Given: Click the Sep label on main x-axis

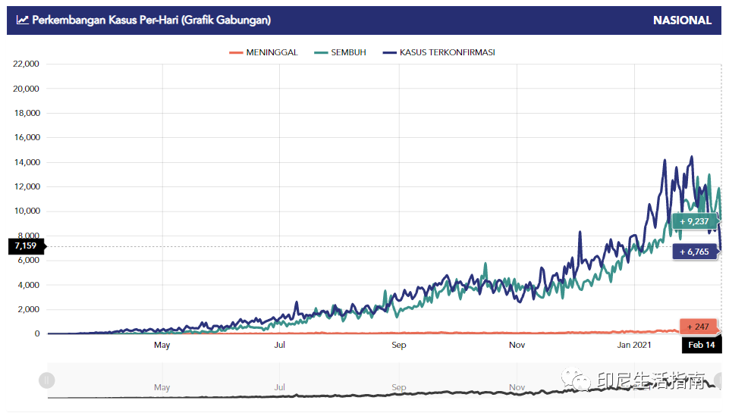Looking at the screenshot, I should coord(399,345).
